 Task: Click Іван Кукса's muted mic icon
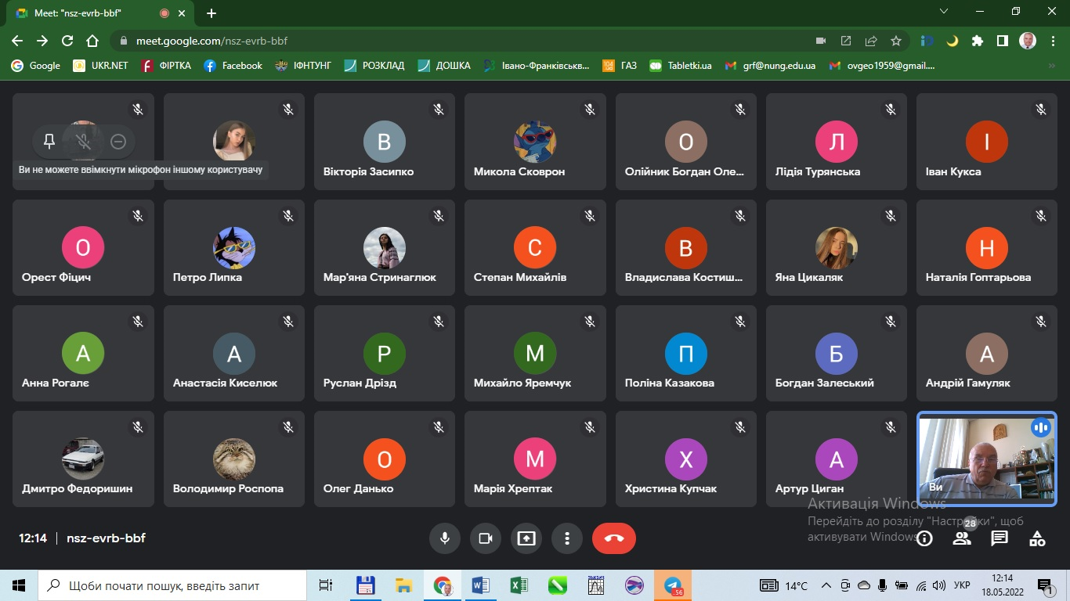coord(1041,110)
